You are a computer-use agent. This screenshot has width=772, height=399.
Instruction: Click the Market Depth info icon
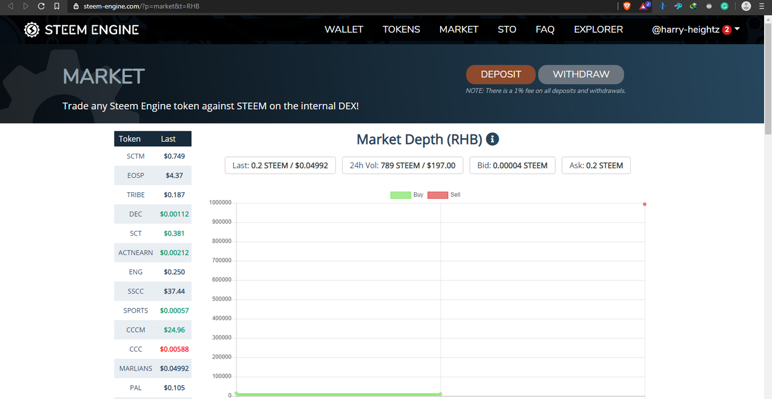(492, 139)
